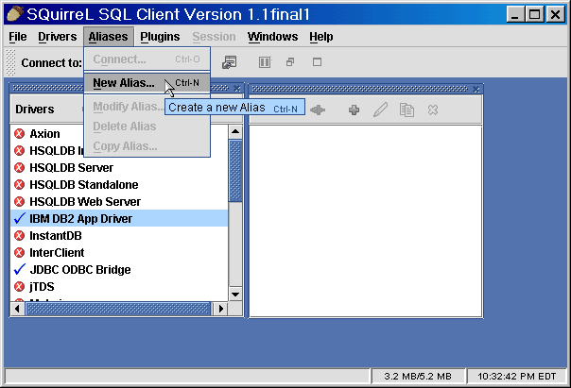571x388 pixels.
Task: Click the create new alias plus icon
Action: 354,110
